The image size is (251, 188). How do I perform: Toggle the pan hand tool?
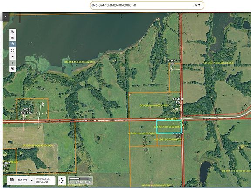pos(13,44)
